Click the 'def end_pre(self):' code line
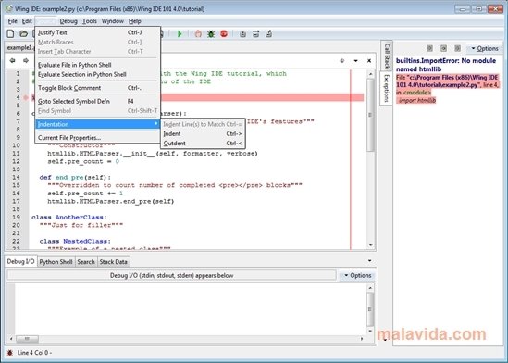Viewport: 508px width, 363px height. (x=75, y=177)
